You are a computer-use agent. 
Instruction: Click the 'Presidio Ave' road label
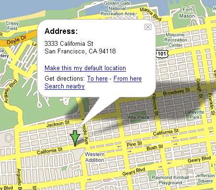point(85,132)
